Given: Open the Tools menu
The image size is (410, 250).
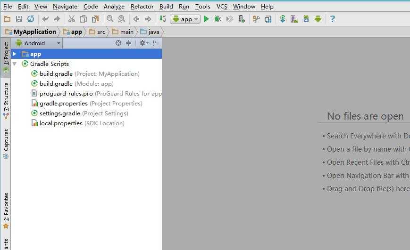Looking at the screenshot, I should pyautogui.click(x=203, y=7).
